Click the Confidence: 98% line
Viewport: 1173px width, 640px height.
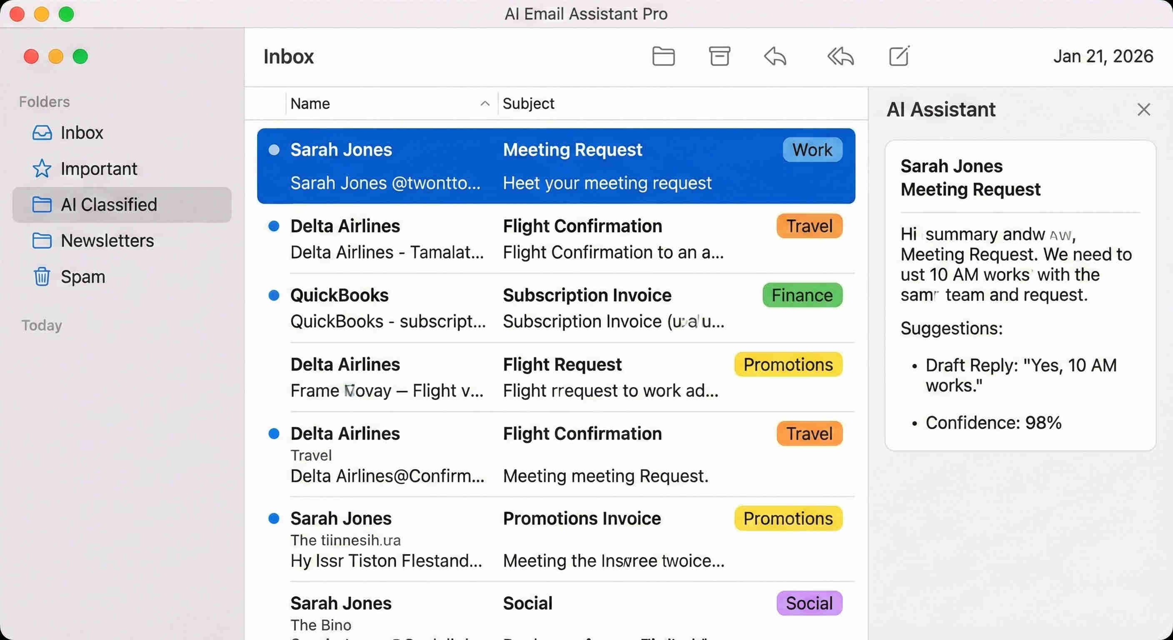pyautogui.click(x=993, y=423)
